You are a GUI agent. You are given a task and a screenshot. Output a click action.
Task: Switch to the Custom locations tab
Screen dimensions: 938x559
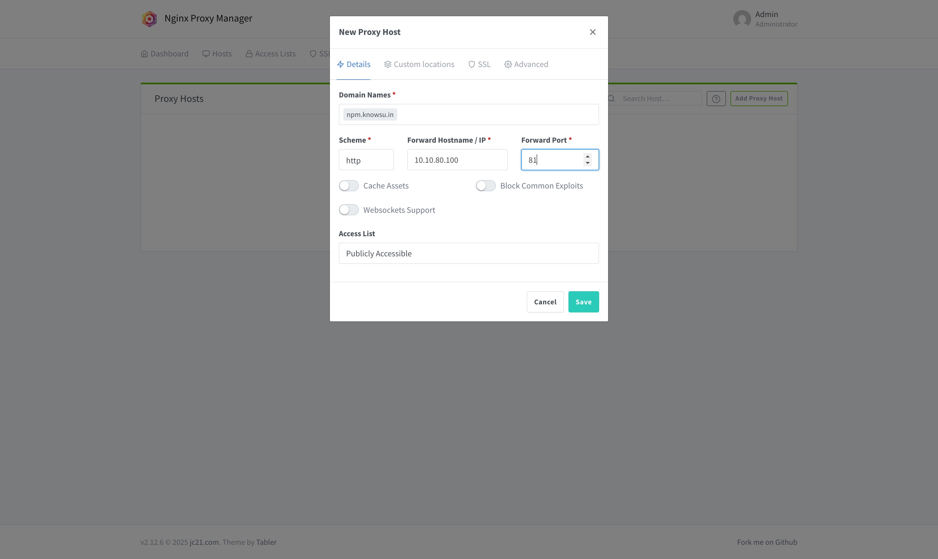419,64
